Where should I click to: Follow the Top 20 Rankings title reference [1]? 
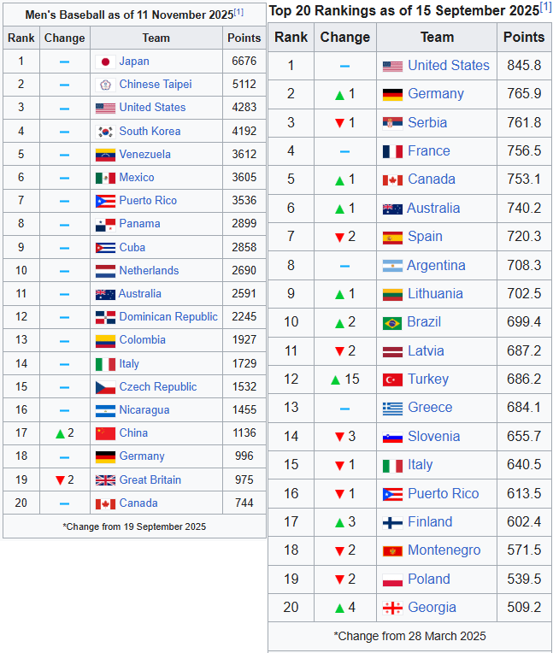545,7
